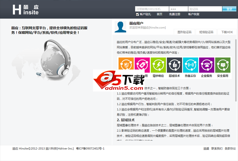
Task: Click the green lightning 毫秒响应 icon
Action: (x=158, y=65)
